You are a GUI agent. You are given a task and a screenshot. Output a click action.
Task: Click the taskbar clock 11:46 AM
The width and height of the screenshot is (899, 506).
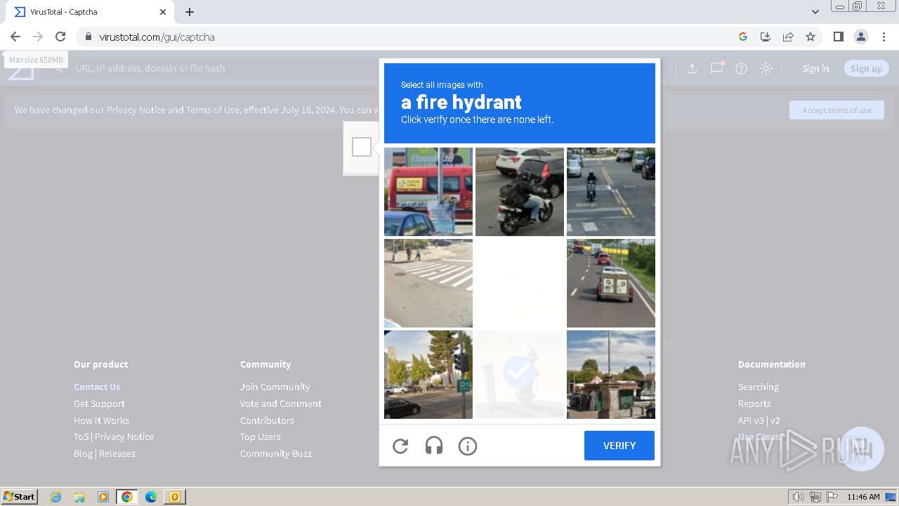(x=863, y=497)
